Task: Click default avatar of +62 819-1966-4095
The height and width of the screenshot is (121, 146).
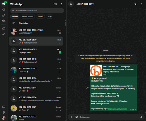Action: point(14,51)
